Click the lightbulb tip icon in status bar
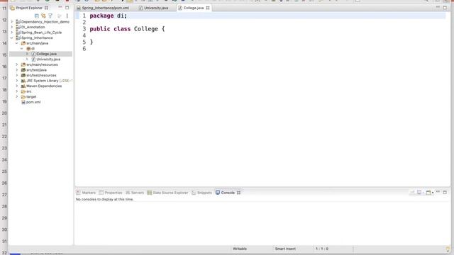Screen dimensions: 454x255 click(448, 249)
